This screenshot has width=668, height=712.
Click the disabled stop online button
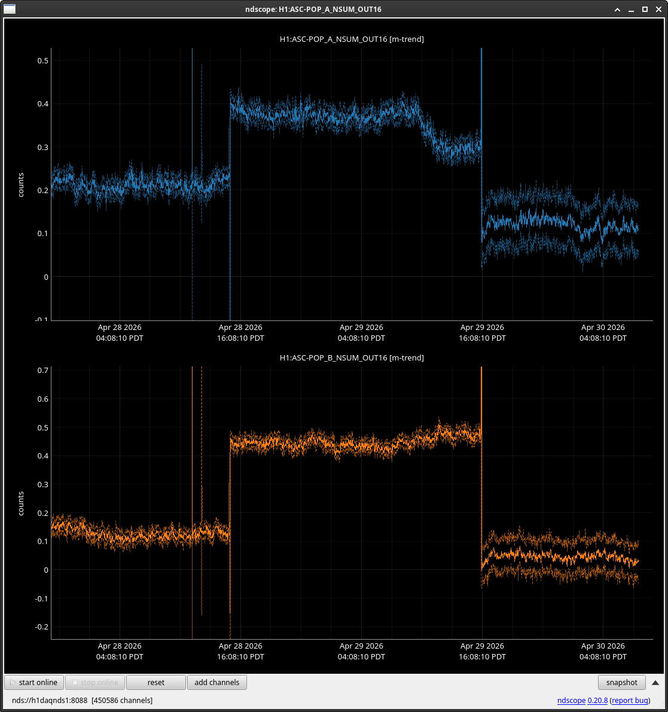[95, 682]
